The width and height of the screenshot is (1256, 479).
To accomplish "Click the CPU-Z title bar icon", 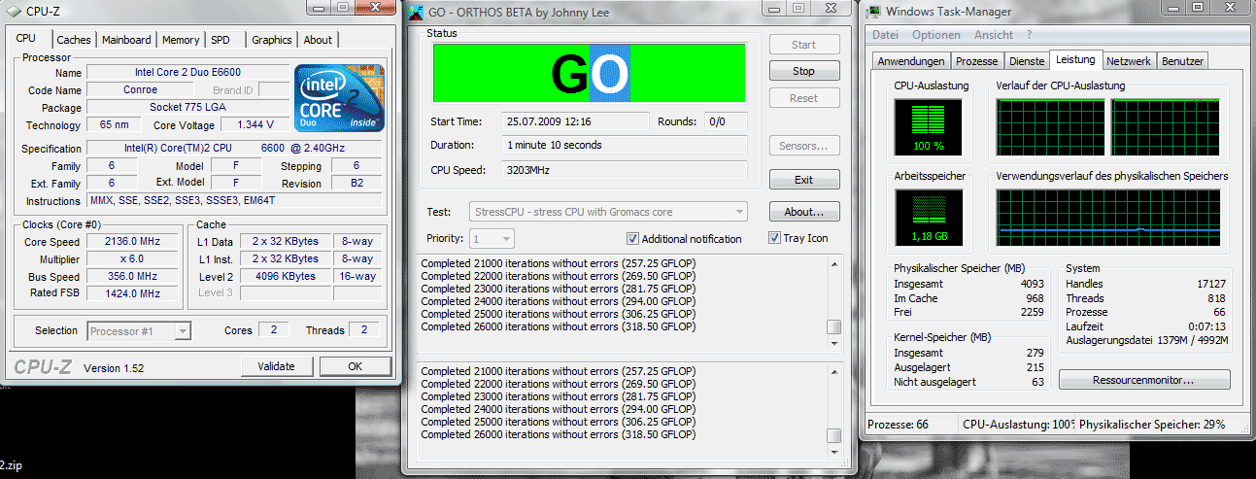I will tap(14, 11).
